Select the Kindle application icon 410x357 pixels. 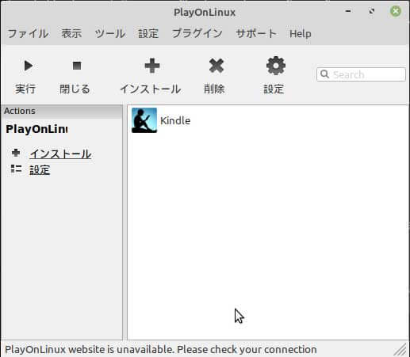click(144, 120)
